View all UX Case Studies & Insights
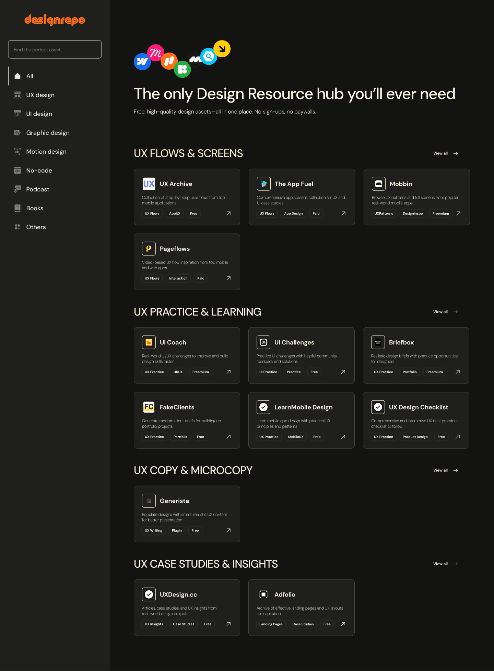 click(445, 564)
